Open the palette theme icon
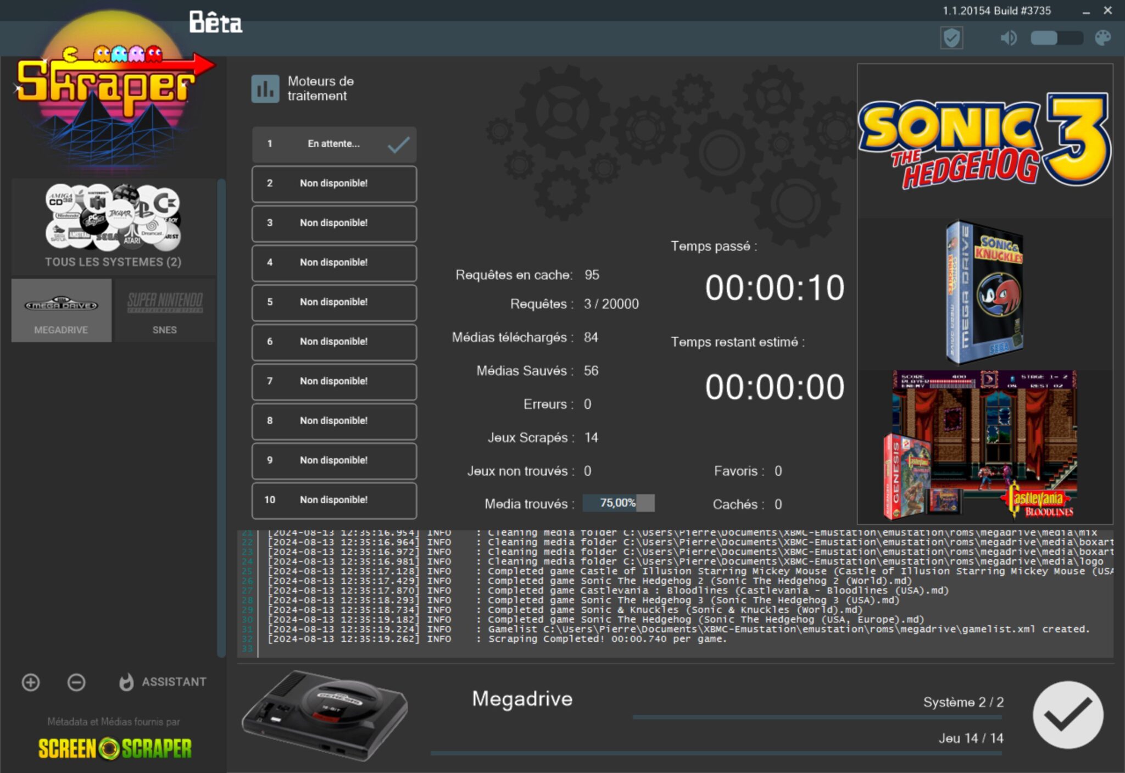The height and width of the screenshot is (773, 1125). tap(1102, 38)
